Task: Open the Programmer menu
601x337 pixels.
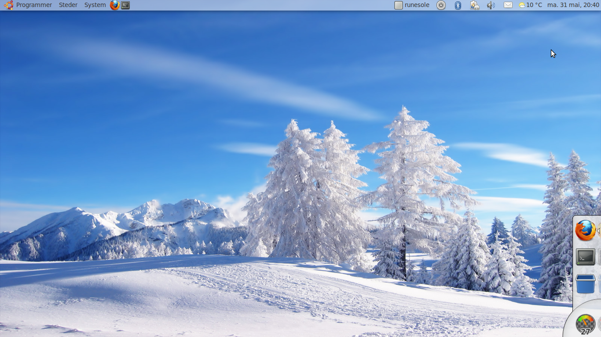Action: click(x=34, y=5)
